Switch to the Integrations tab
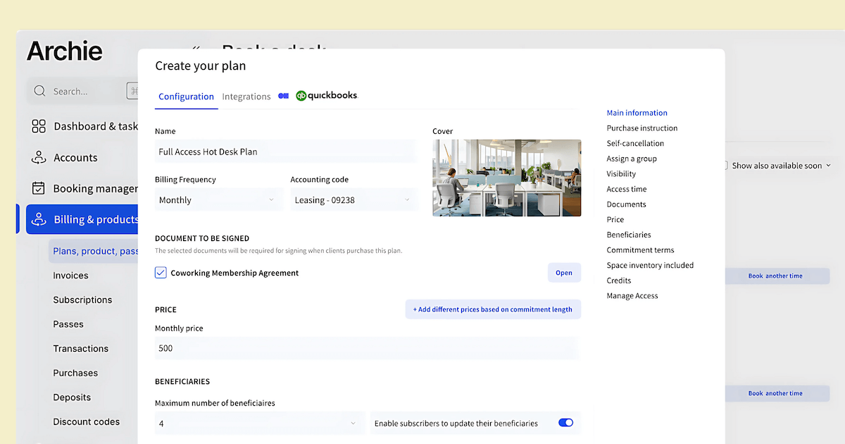 (x=246, y=97)
